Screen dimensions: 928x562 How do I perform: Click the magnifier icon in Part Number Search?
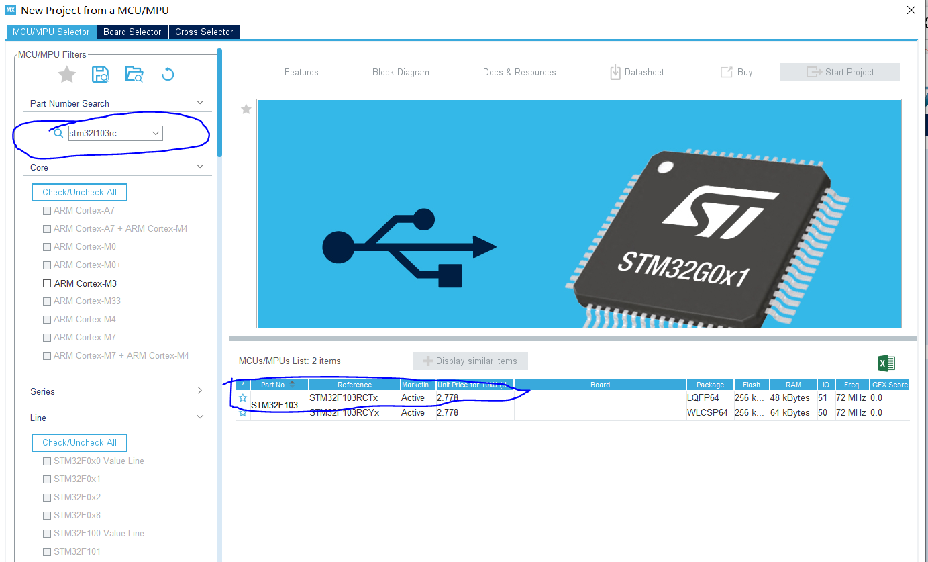click(58, 133)
